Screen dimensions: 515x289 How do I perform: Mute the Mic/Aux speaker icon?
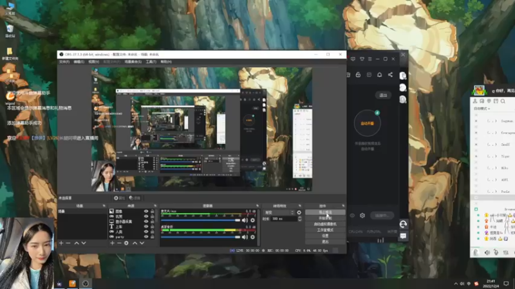(245, 220)
